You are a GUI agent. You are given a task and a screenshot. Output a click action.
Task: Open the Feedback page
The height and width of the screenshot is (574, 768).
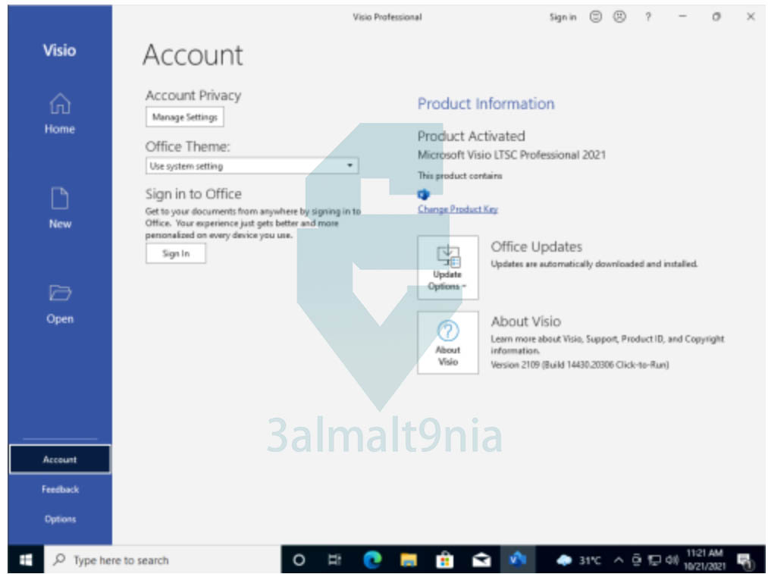pos(60,489)
